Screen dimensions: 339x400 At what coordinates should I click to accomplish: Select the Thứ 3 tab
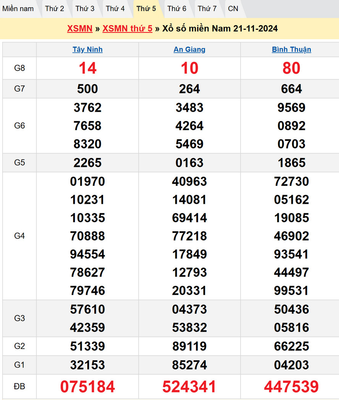click(x=85, y=8)
